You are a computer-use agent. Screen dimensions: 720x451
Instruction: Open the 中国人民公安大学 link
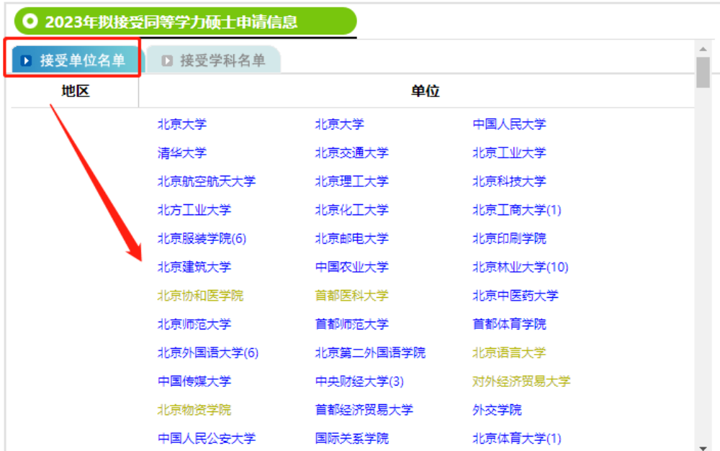pos(207,438)
